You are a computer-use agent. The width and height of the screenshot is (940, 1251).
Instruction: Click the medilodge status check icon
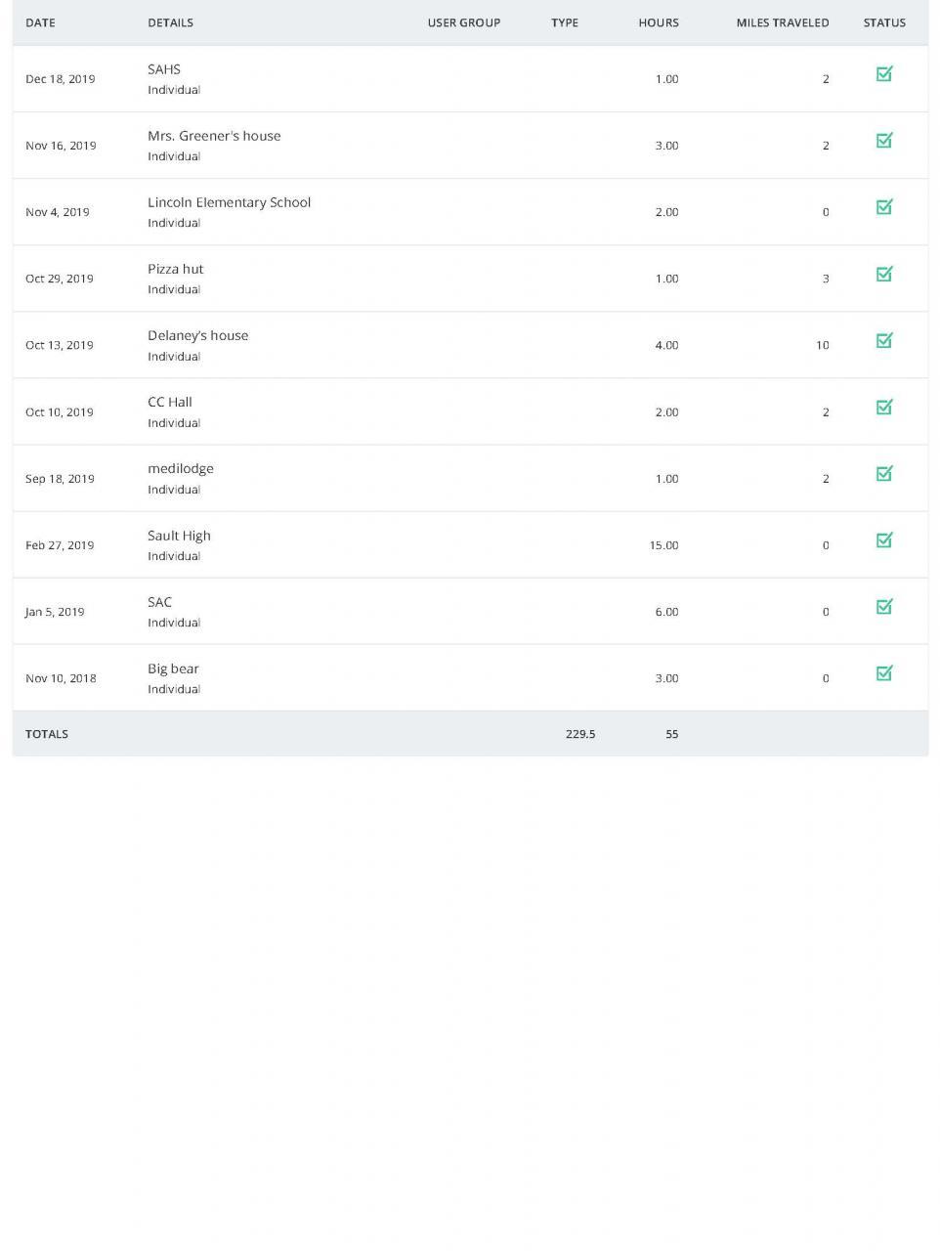pos(884,473)
